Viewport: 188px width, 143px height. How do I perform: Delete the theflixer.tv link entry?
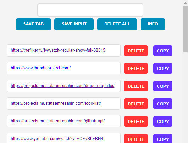coord(136,51)
